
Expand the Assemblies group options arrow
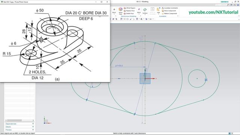coord(178,16)
